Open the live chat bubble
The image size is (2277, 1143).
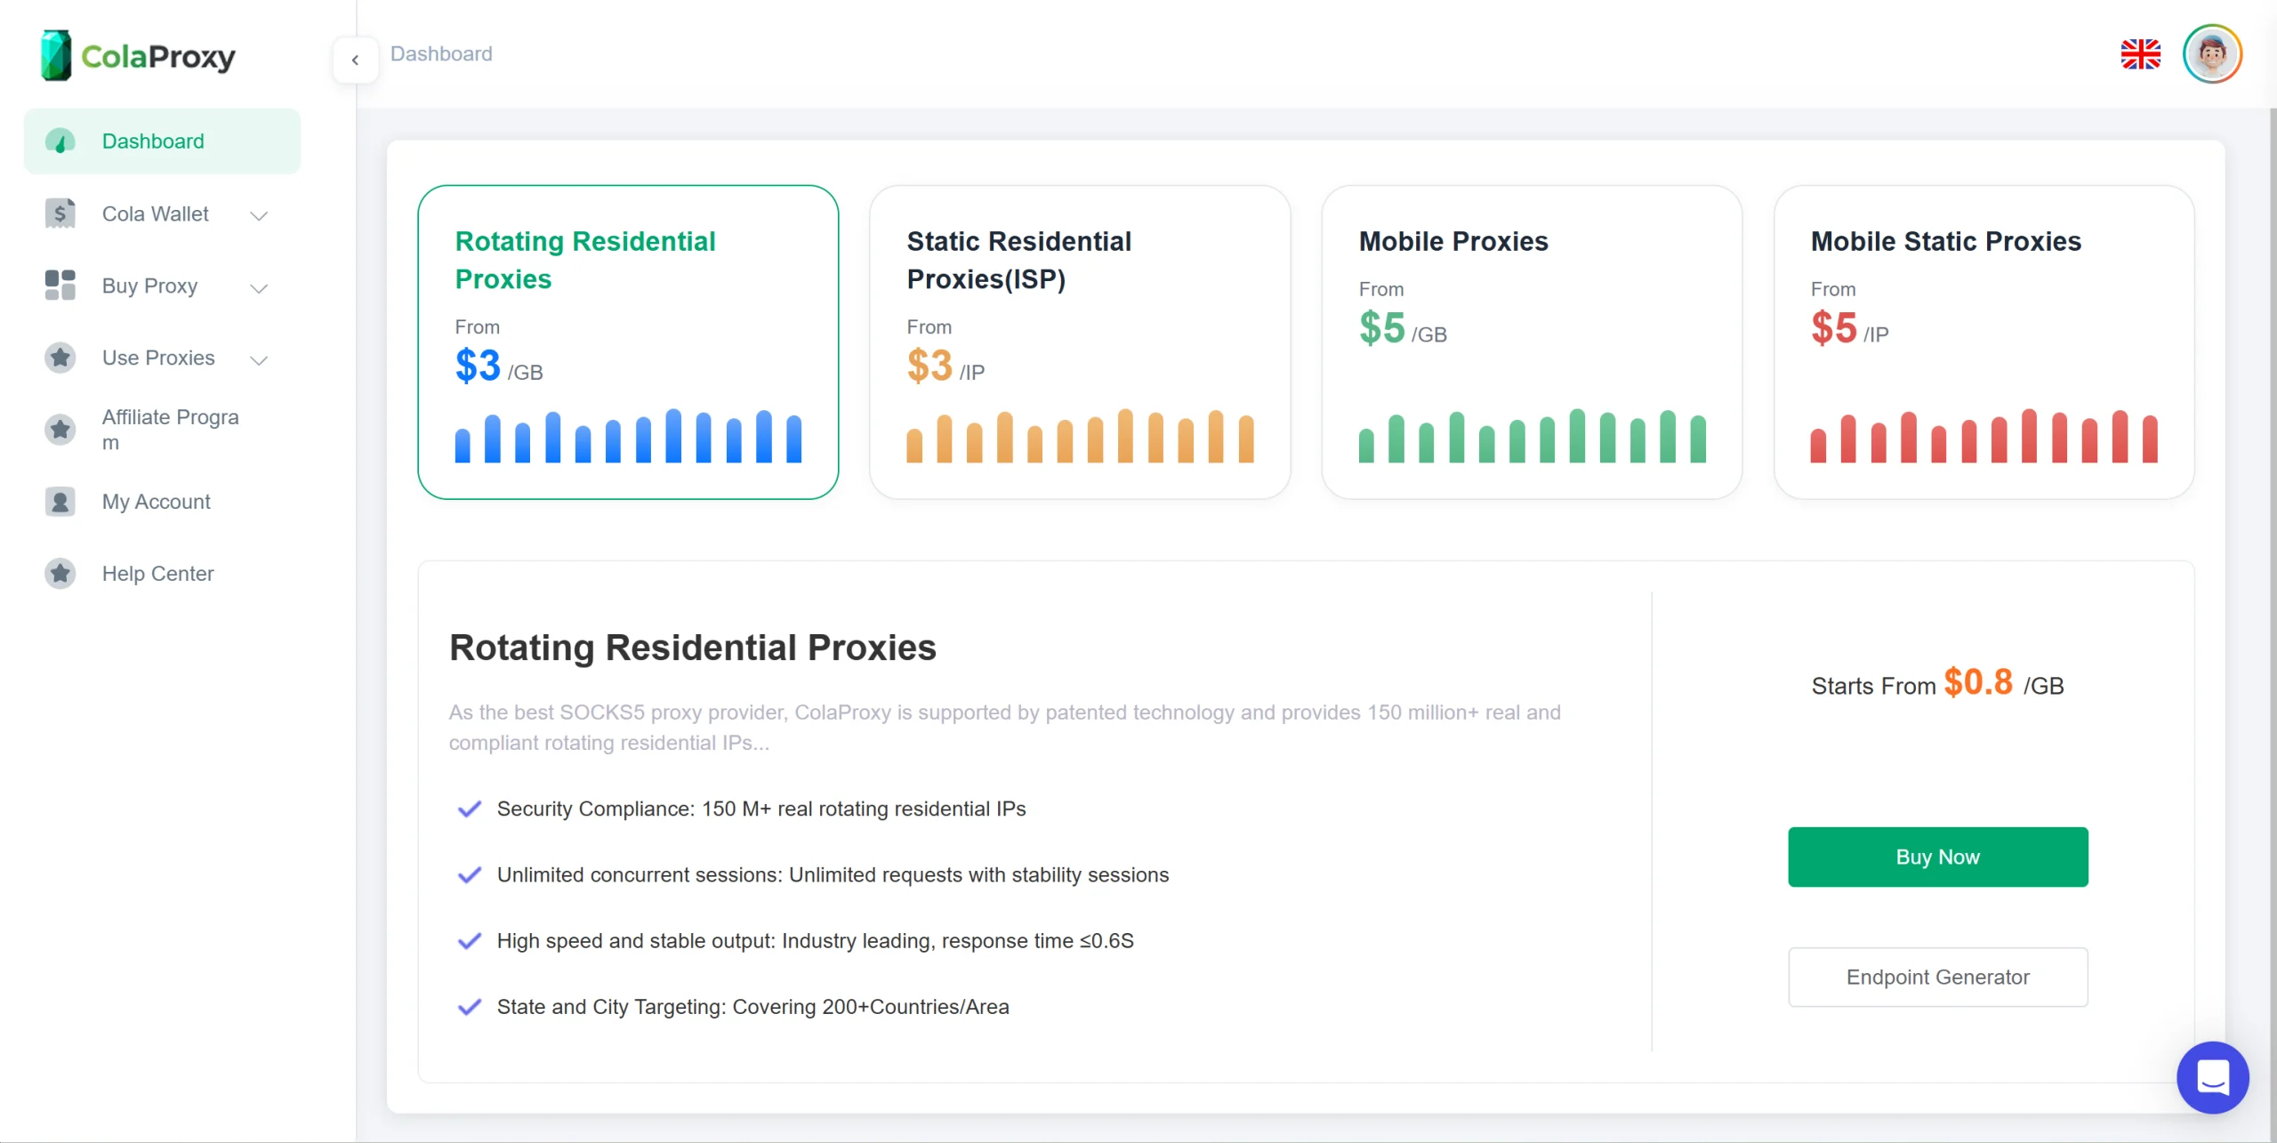tap(2212, 1077)
